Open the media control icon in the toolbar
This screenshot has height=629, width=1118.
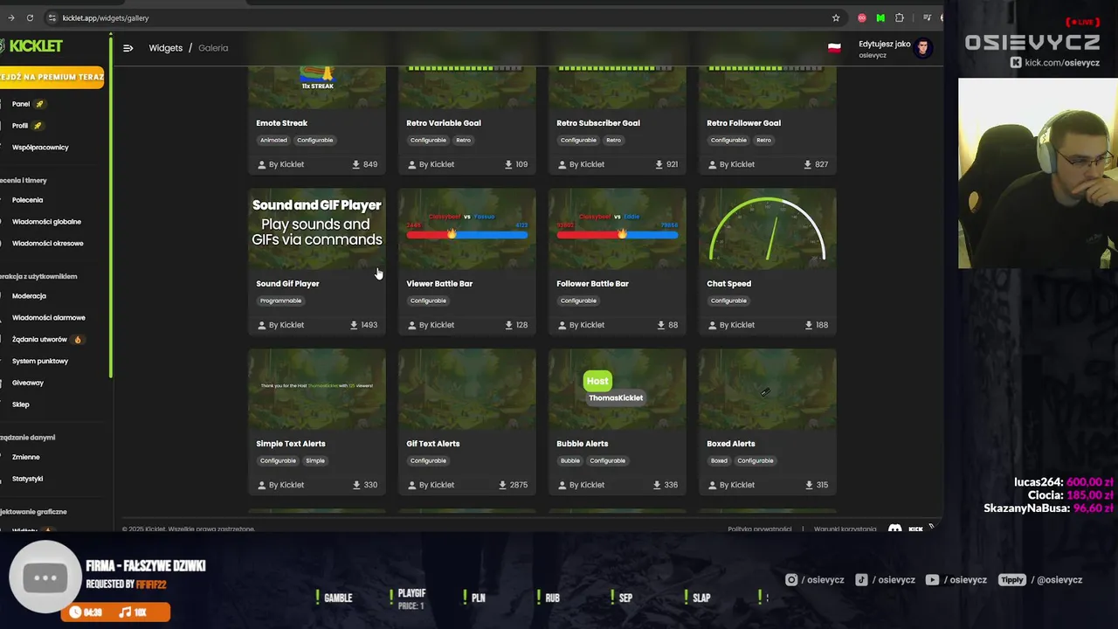coord(927,17)
